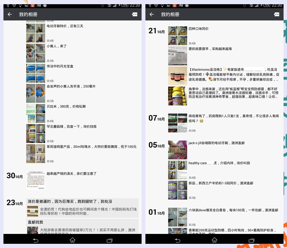This screenshot has width=287, height=248.
Task: Tap Blackmores bottles thumbnail
Action: pyautogui.click(x=178, y=76)
